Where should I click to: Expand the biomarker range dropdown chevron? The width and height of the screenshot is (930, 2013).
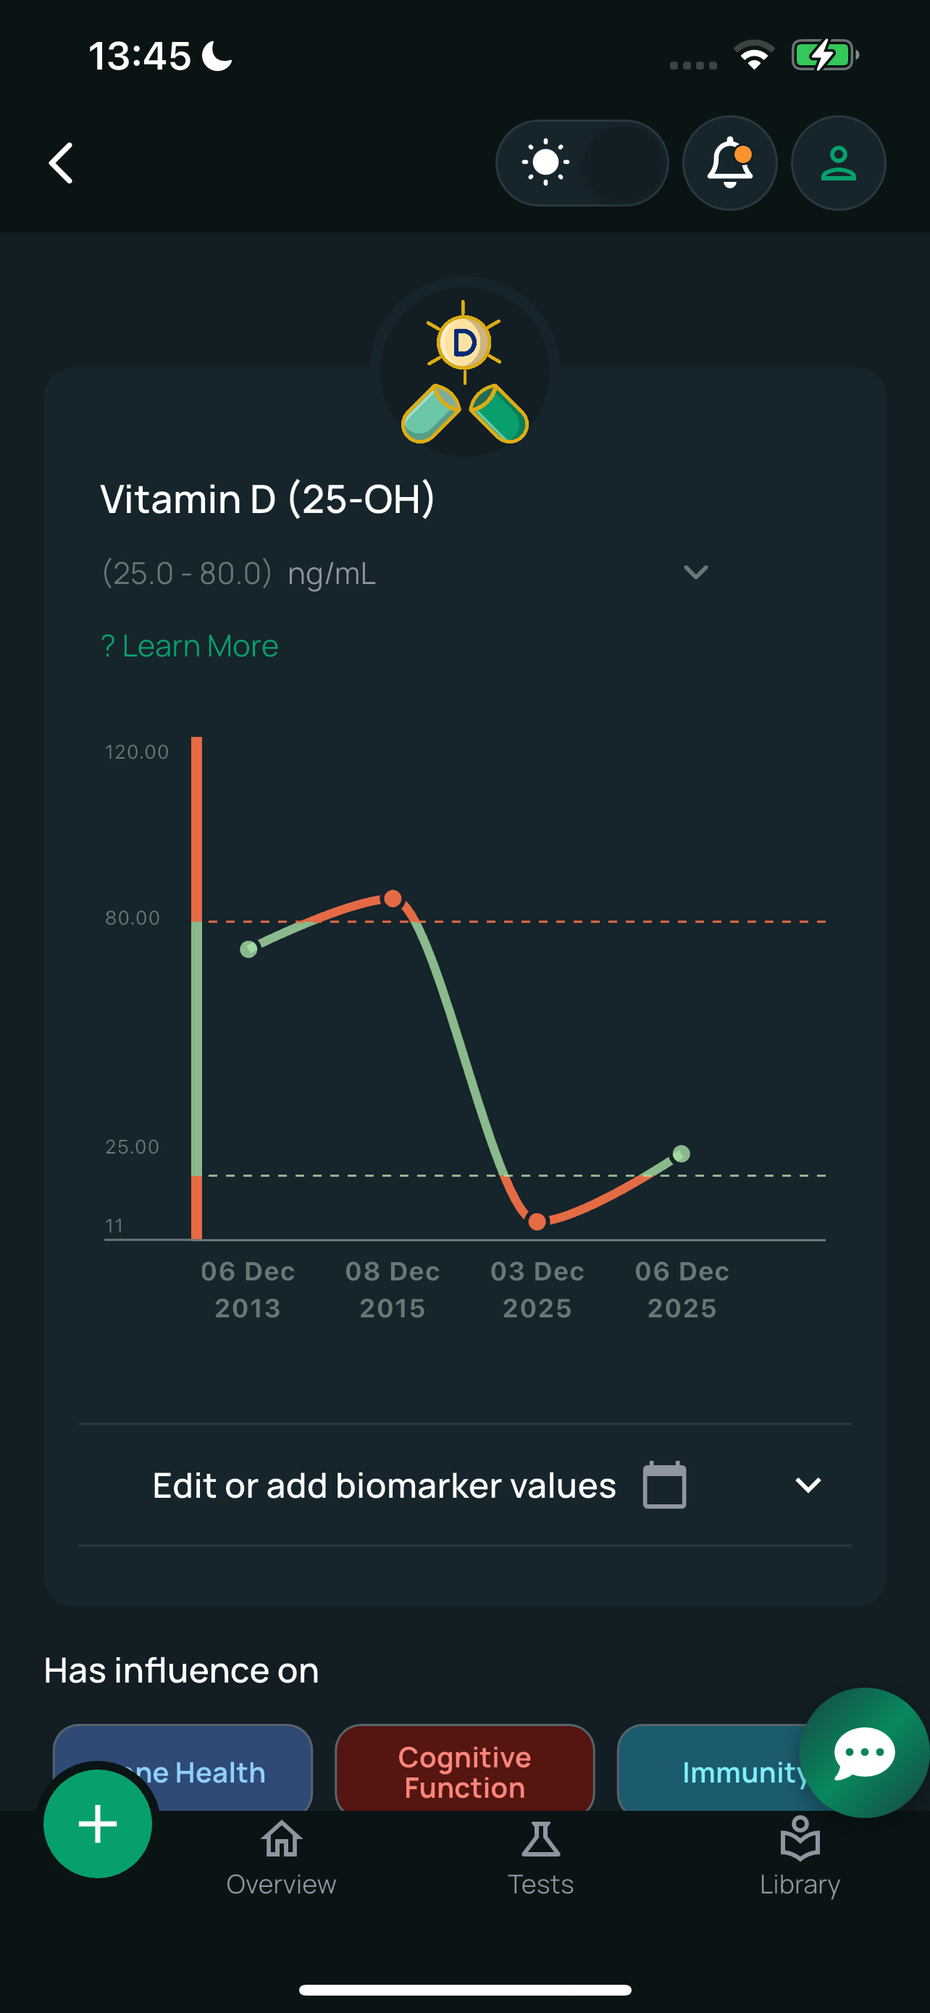(696, 572)
